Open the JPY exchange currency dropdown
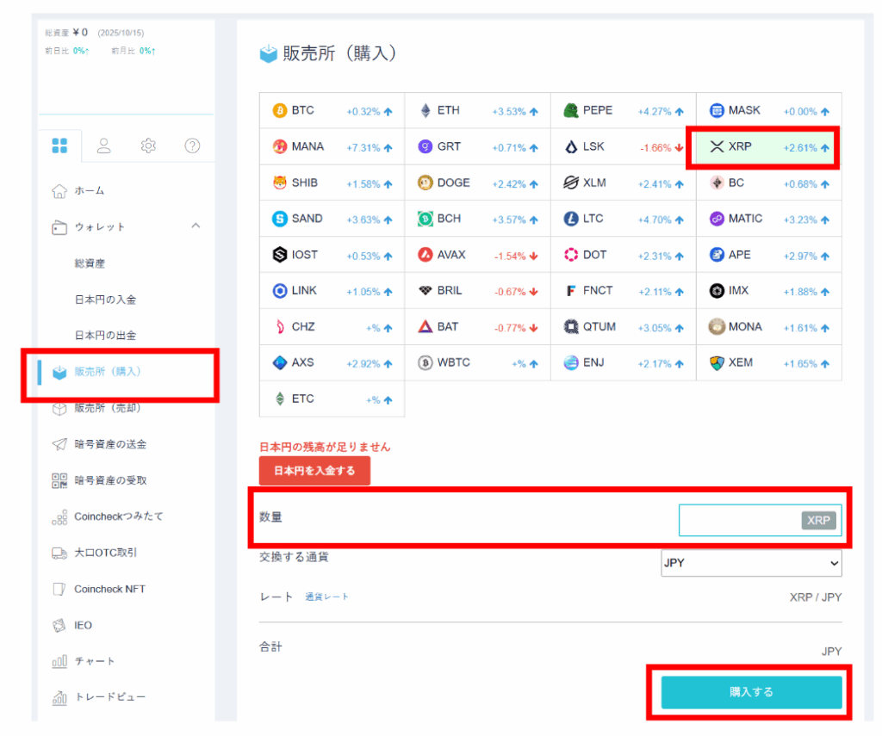The image size is (882, 736). [x=750, y=563]
